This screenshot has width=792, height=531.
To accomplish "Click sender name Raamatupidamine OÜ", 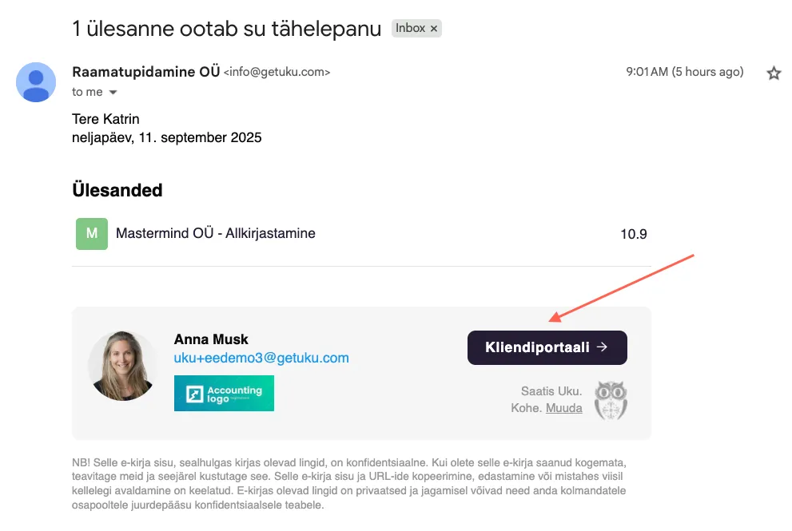I will 145,72.
